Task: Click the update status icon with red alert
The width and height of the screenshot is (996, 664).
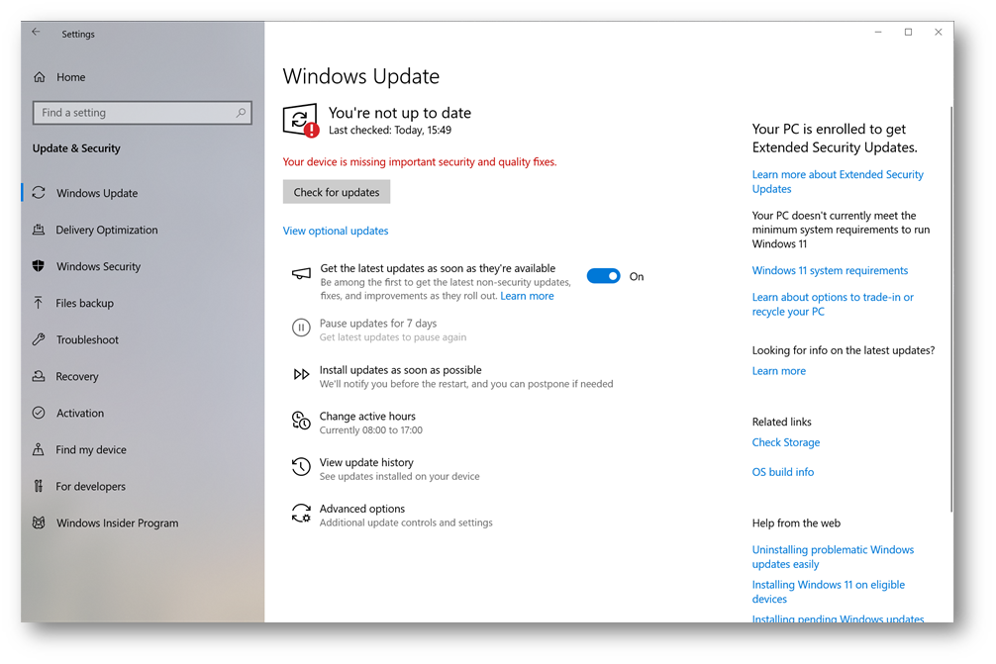Action: click(x=300, y=120)
